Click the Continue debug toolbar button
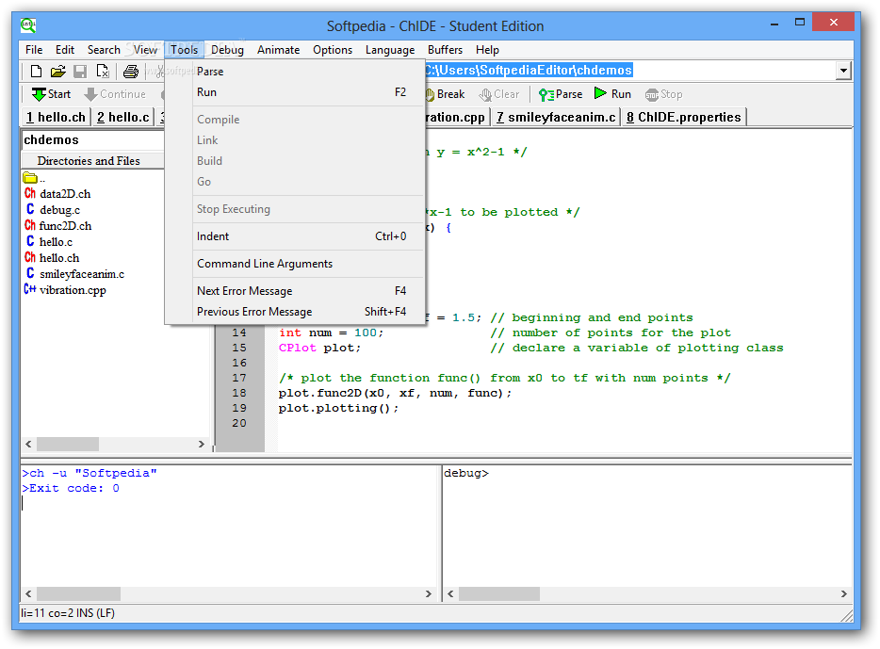Screen dimensions: 880x649 [x=115, y=94]
